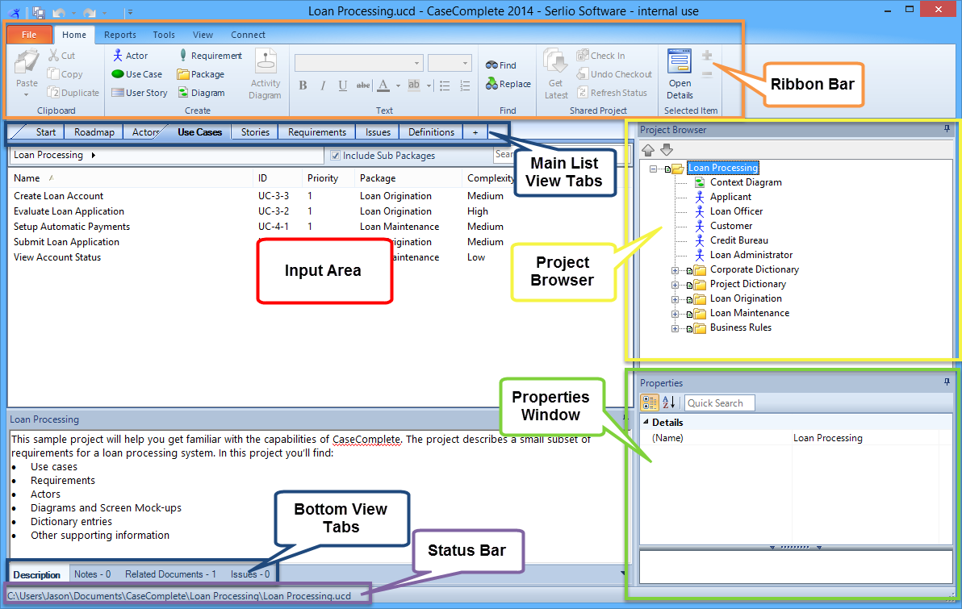Open the Related Documents bottom tab
Viewport: 962px width, 609px height.
(170, 574)
